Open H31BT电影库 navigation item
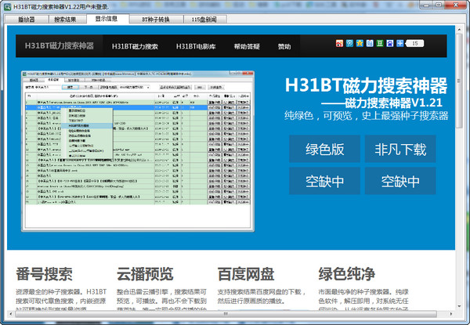This screenshot has width=470, height=325. [x=195, y=46]
